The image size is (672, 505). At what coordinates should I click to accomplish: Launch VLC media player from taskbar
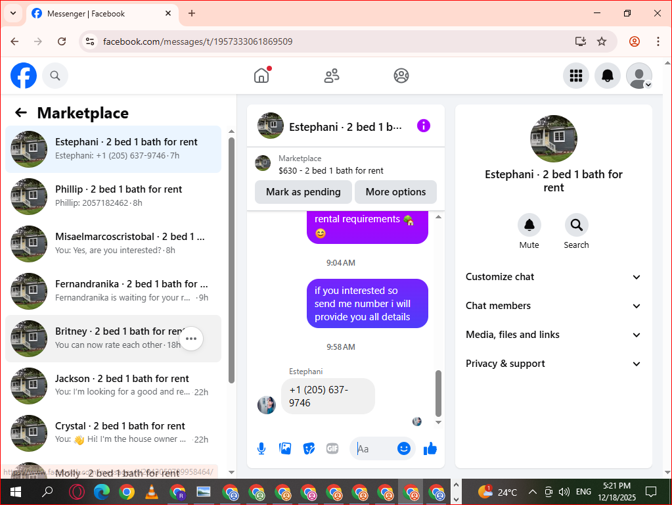[151, 492]
